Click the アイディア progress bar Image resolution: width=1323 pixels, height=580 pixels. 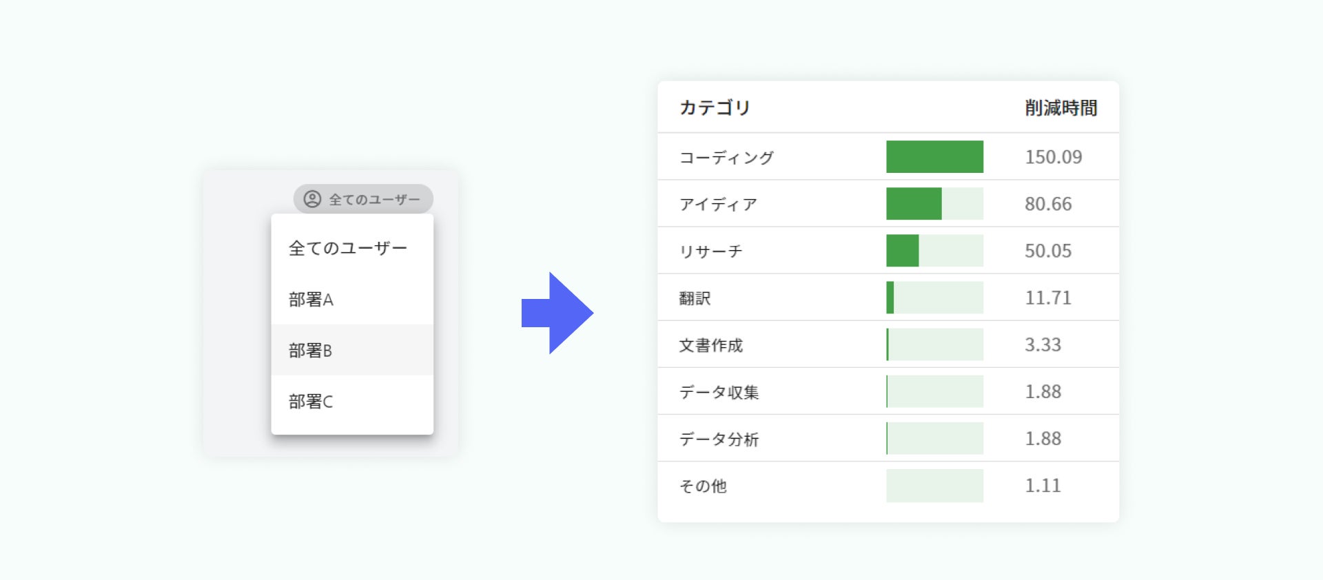pyautogui.click(x=934, y=204)
